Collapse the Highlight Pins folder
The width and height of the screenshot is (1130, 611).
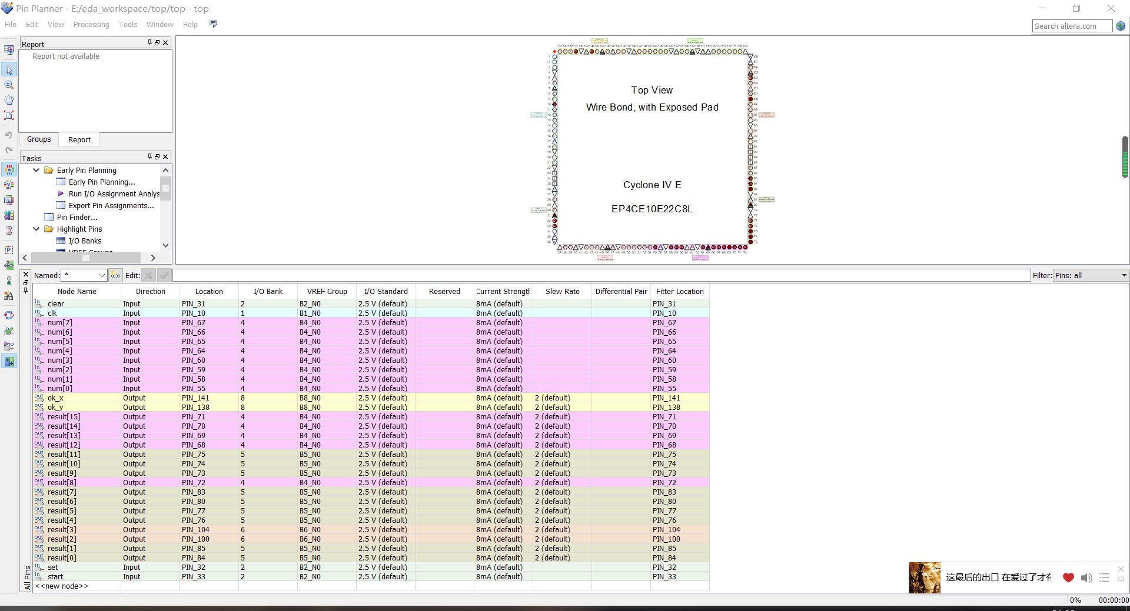click(36, 229)
